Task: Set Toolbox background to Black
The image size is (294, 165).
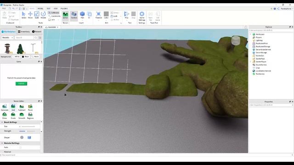Action: pos(26,56)
